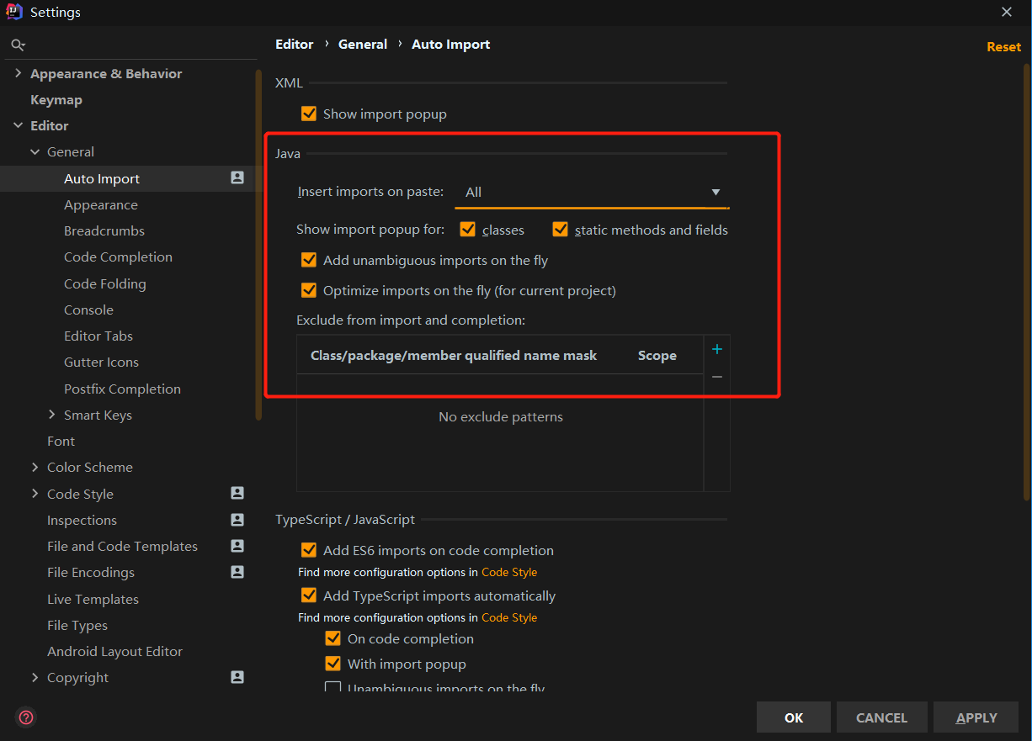Click the Scope column header
The image size is (1032, 741).
click(x=657, y=355)
